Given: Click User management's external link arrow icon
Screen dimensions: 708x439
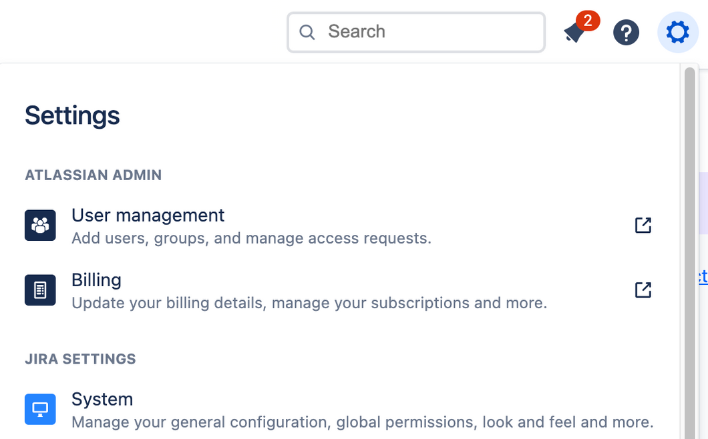Looking at the screenshot, I should pos(643,226).
